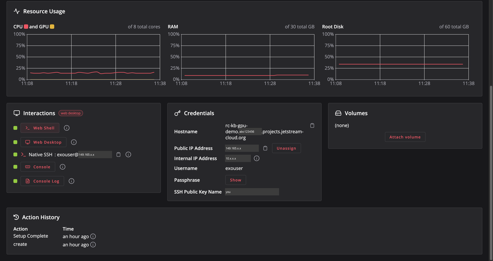493x261 pixels.
Task: Click the red CPU legend swatch
Action: click(26, 27)
